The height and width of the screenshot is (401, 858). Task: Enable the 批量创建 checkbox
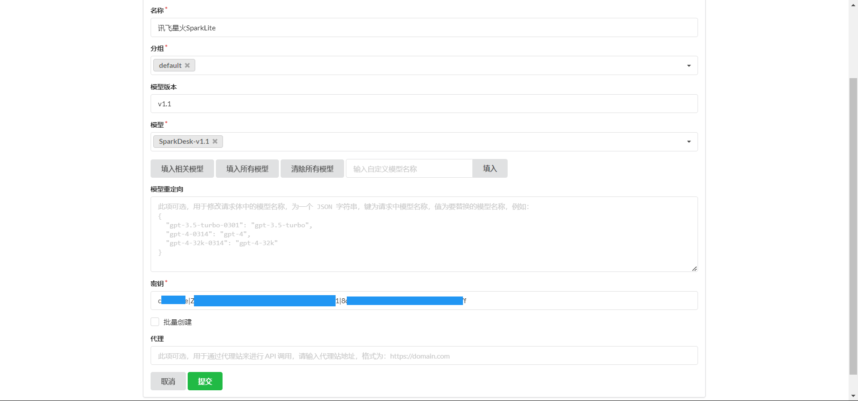(155, 322)
